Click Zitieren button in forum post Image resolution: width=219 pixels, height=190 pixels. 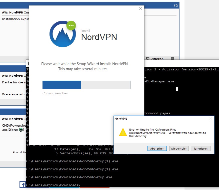click(155, 59)
